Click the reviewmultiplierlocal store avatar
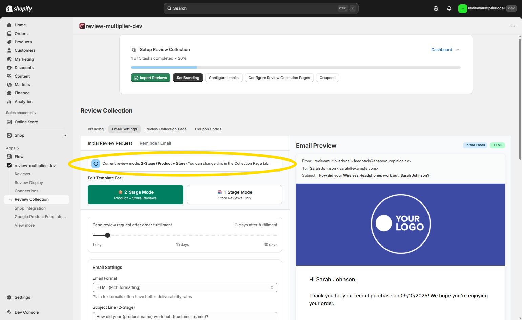The height and width of the screenshot is (320, 522). 462,8
